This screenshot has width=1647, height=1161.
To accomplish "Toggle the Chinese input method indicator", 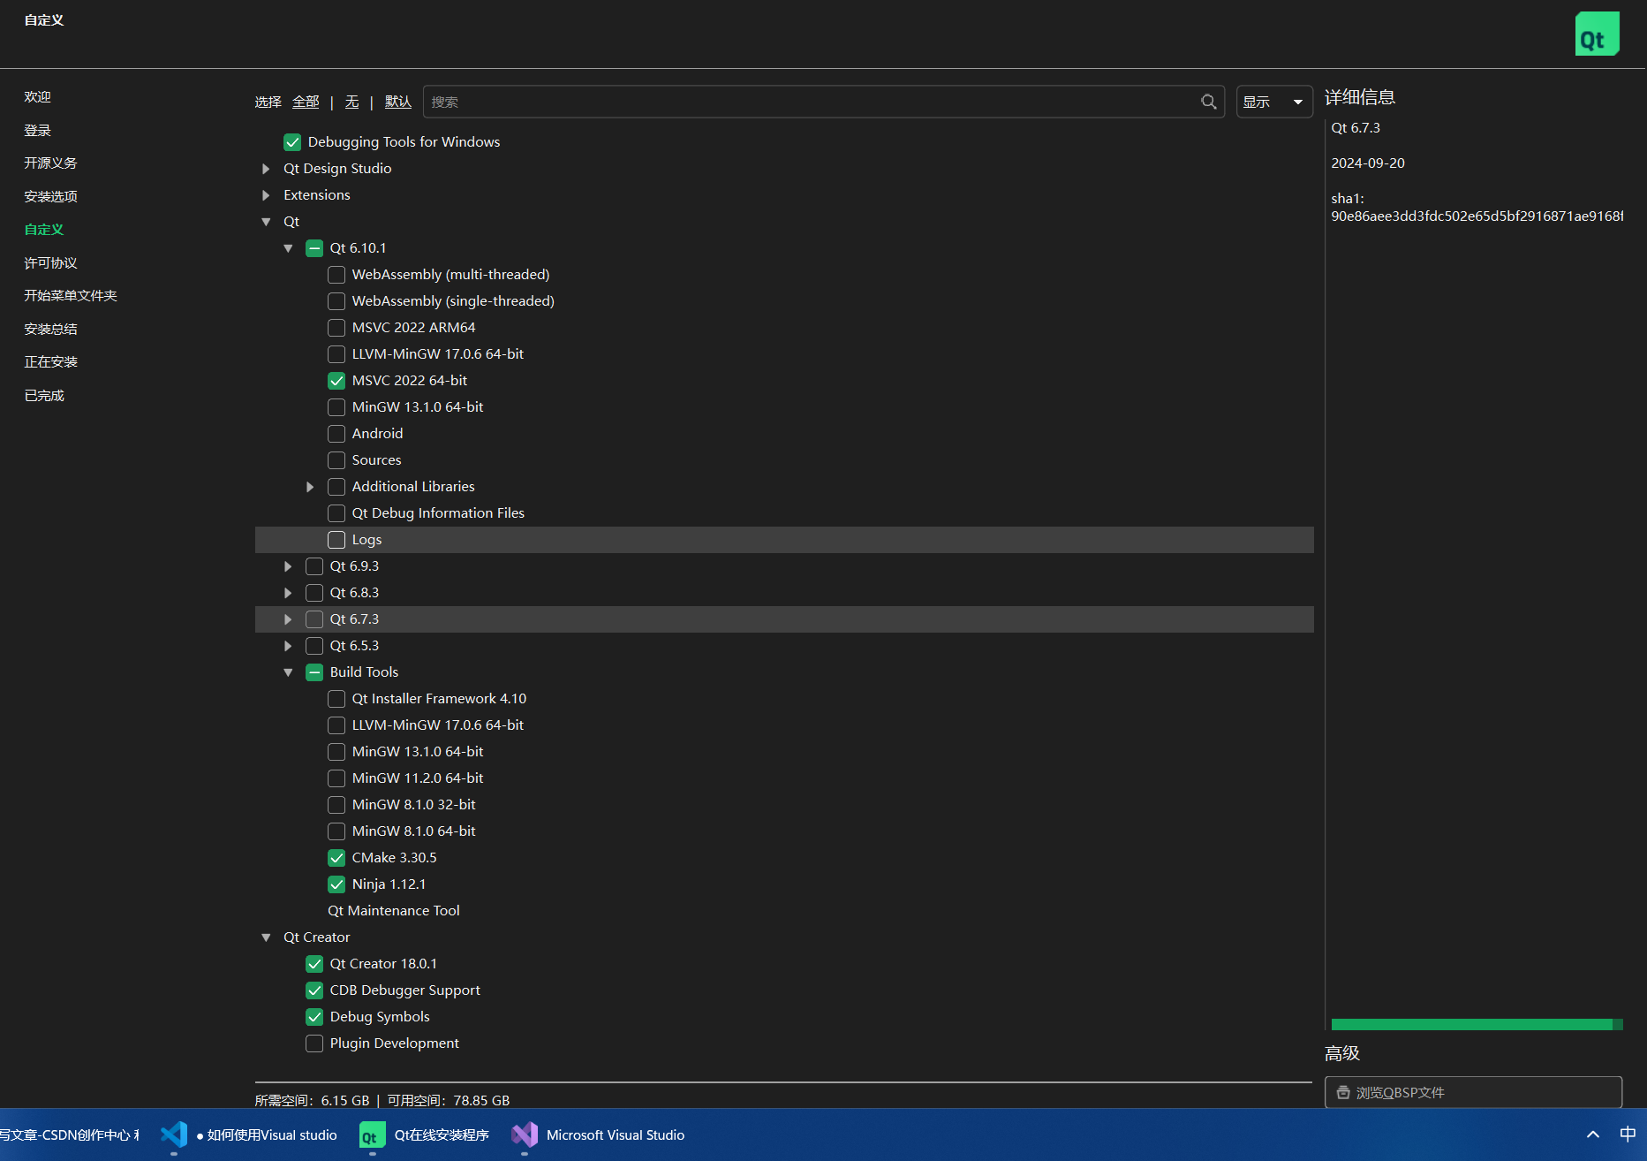I will (x=1628, y=1134).
